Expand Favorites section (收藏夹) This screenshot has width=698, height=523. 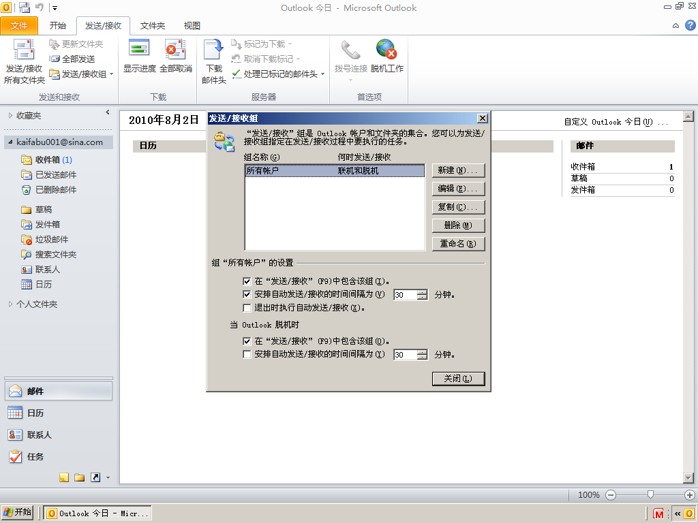10,116
